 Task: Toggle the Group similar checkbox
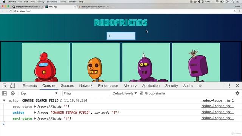click(141, 93)
